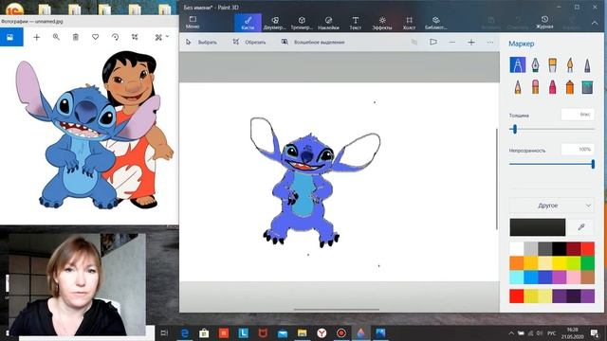
Task: Show hidden system tray icons
Action: tap(511, 332)
